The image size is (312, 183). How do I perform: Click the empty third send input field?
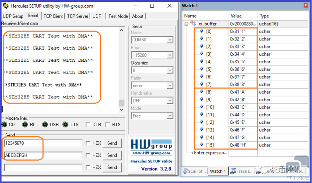[x=44, y=167]
